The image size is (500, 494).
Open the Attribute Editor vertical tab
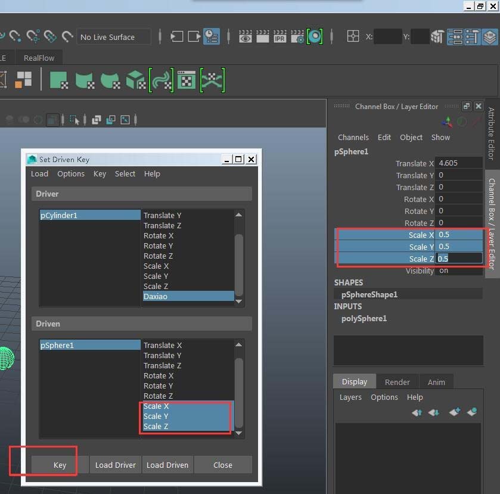pos(491,133)
